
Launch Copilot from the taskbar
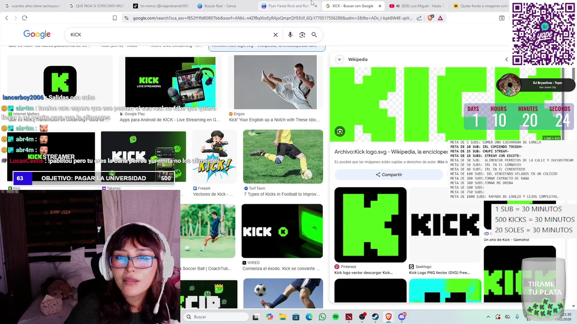coord(270,317)
